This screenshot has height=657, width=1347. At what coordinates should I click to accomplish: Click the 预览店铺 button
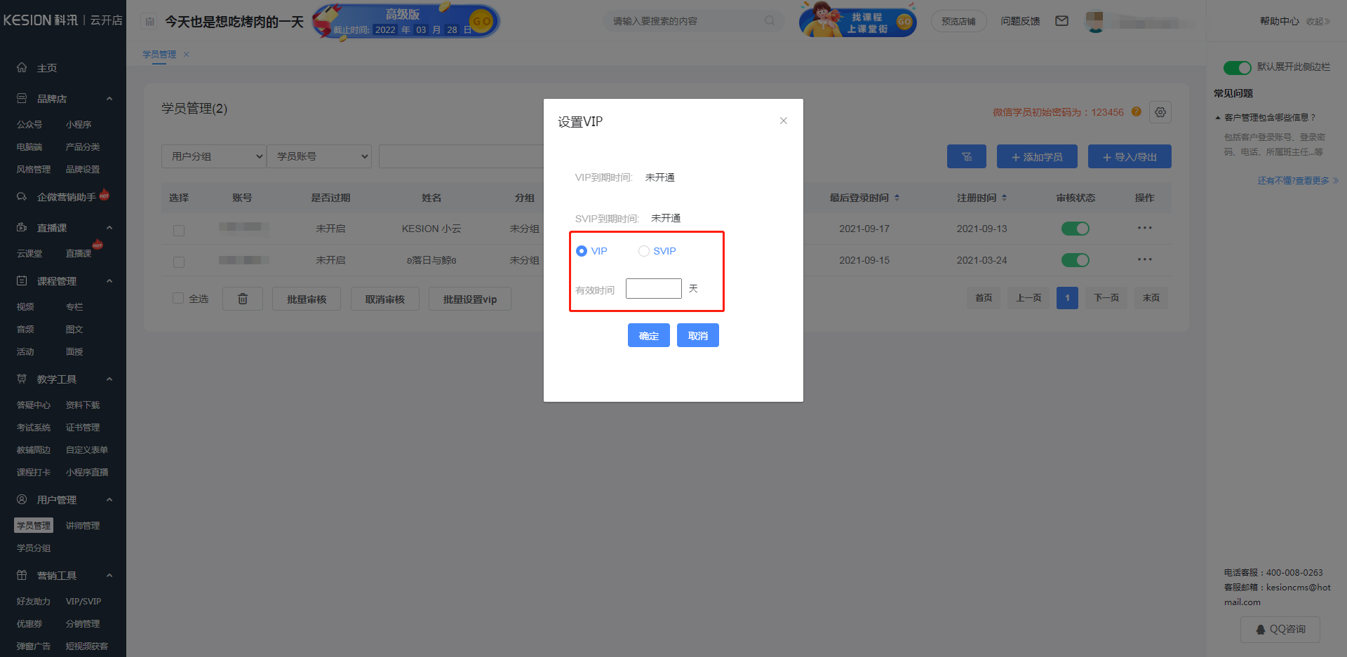tap(958, 21)
